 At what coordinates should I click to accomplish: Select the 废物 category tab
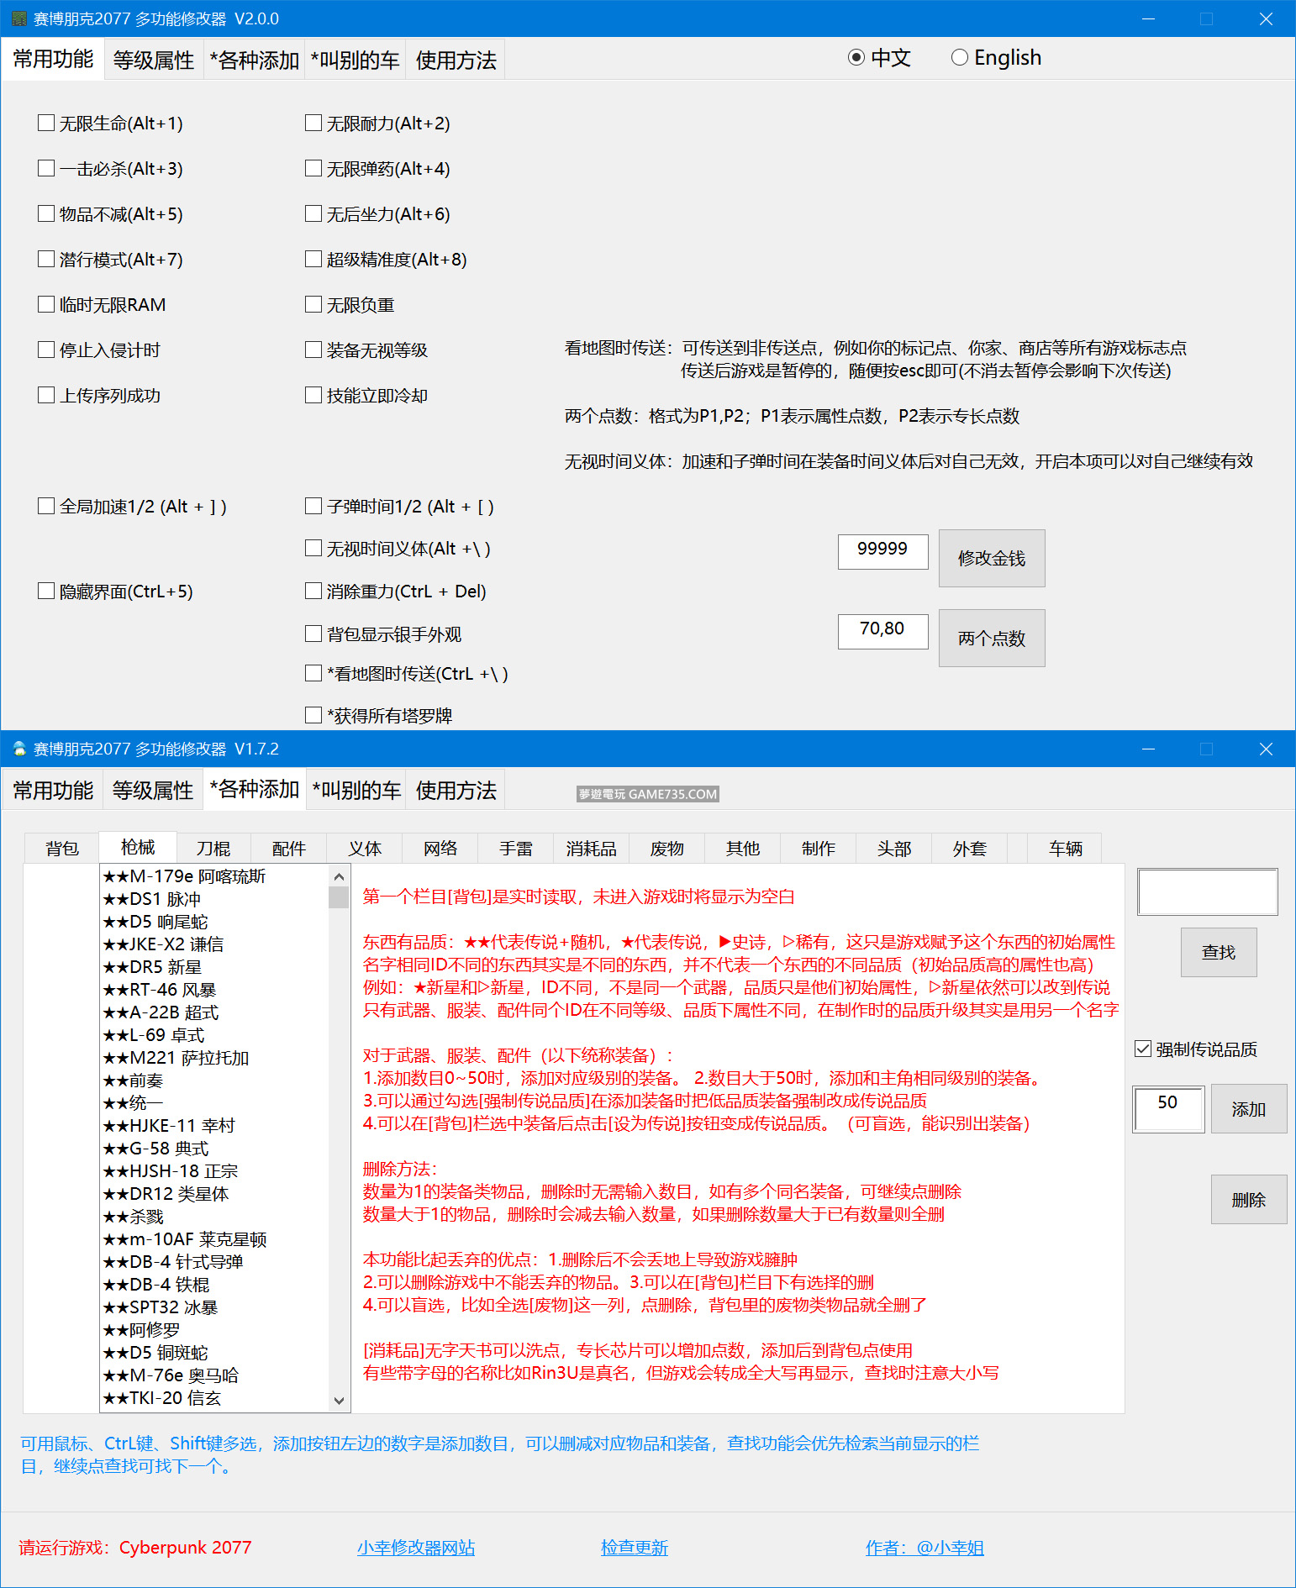[667, 849]
